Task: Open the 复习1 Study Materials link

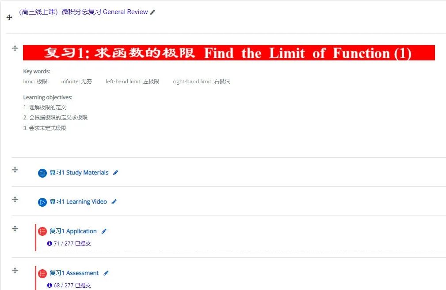Action: (79, 173)
